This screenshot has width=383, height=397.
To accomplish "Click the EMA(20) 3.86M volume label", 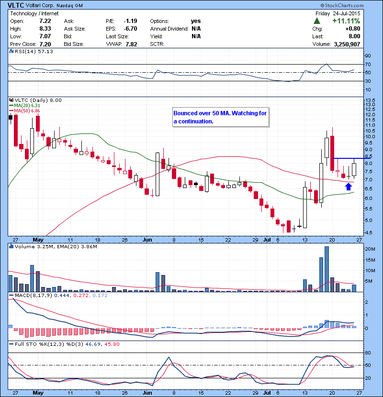I will click(77, 246).
